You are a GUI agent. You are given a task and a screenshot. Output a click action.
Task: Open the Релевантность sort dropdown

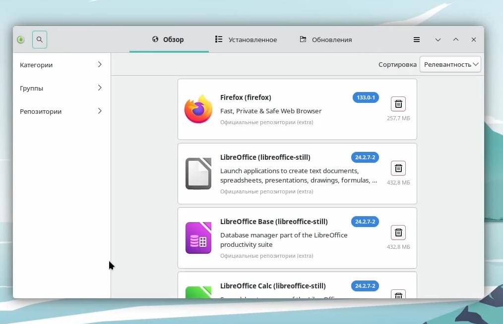coord(450,64)
